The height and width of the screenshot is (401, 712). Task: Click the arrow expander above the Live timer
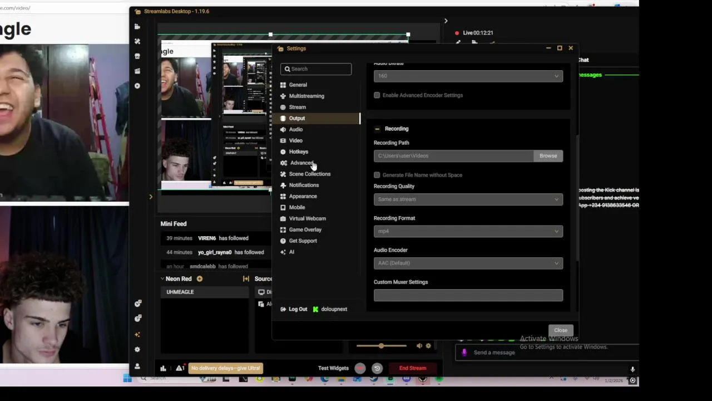coord(446,21)
